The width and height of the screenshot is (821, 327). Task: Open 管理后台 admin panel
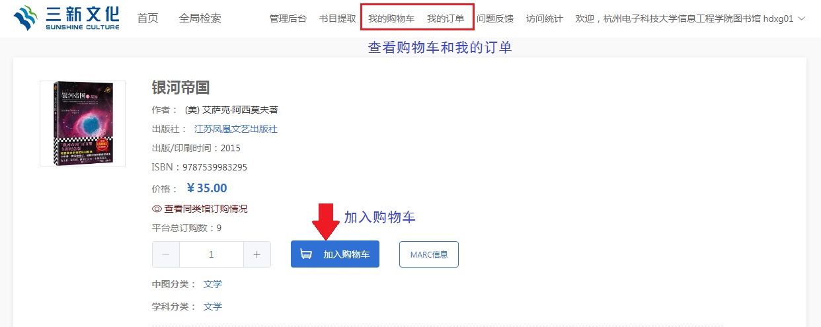(x=288, y=18)
